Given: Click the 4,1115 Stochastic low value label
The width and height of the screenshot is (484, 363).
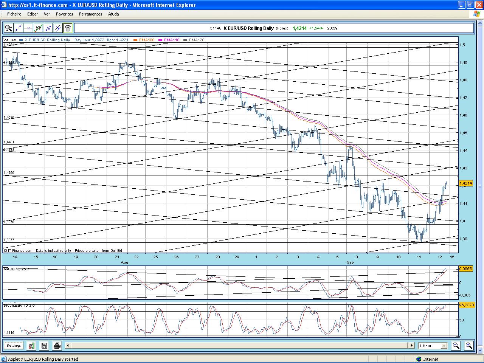Looking at the screenshot, I should 9,333.
